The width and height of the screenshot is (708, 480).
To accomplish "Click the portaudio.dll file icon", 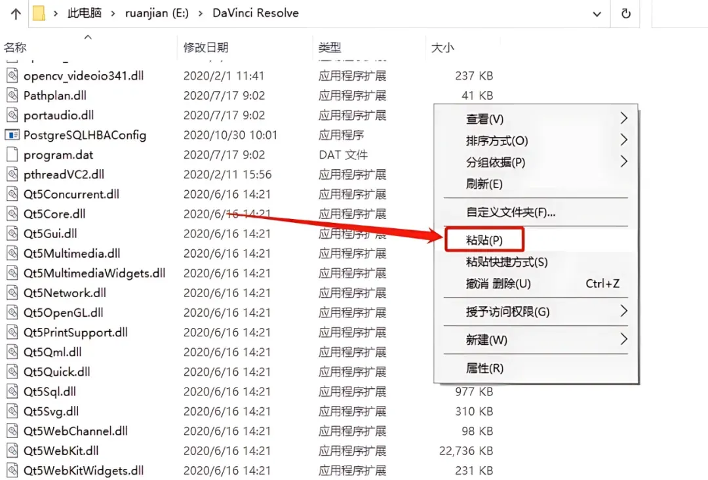I will coord(12,115).
